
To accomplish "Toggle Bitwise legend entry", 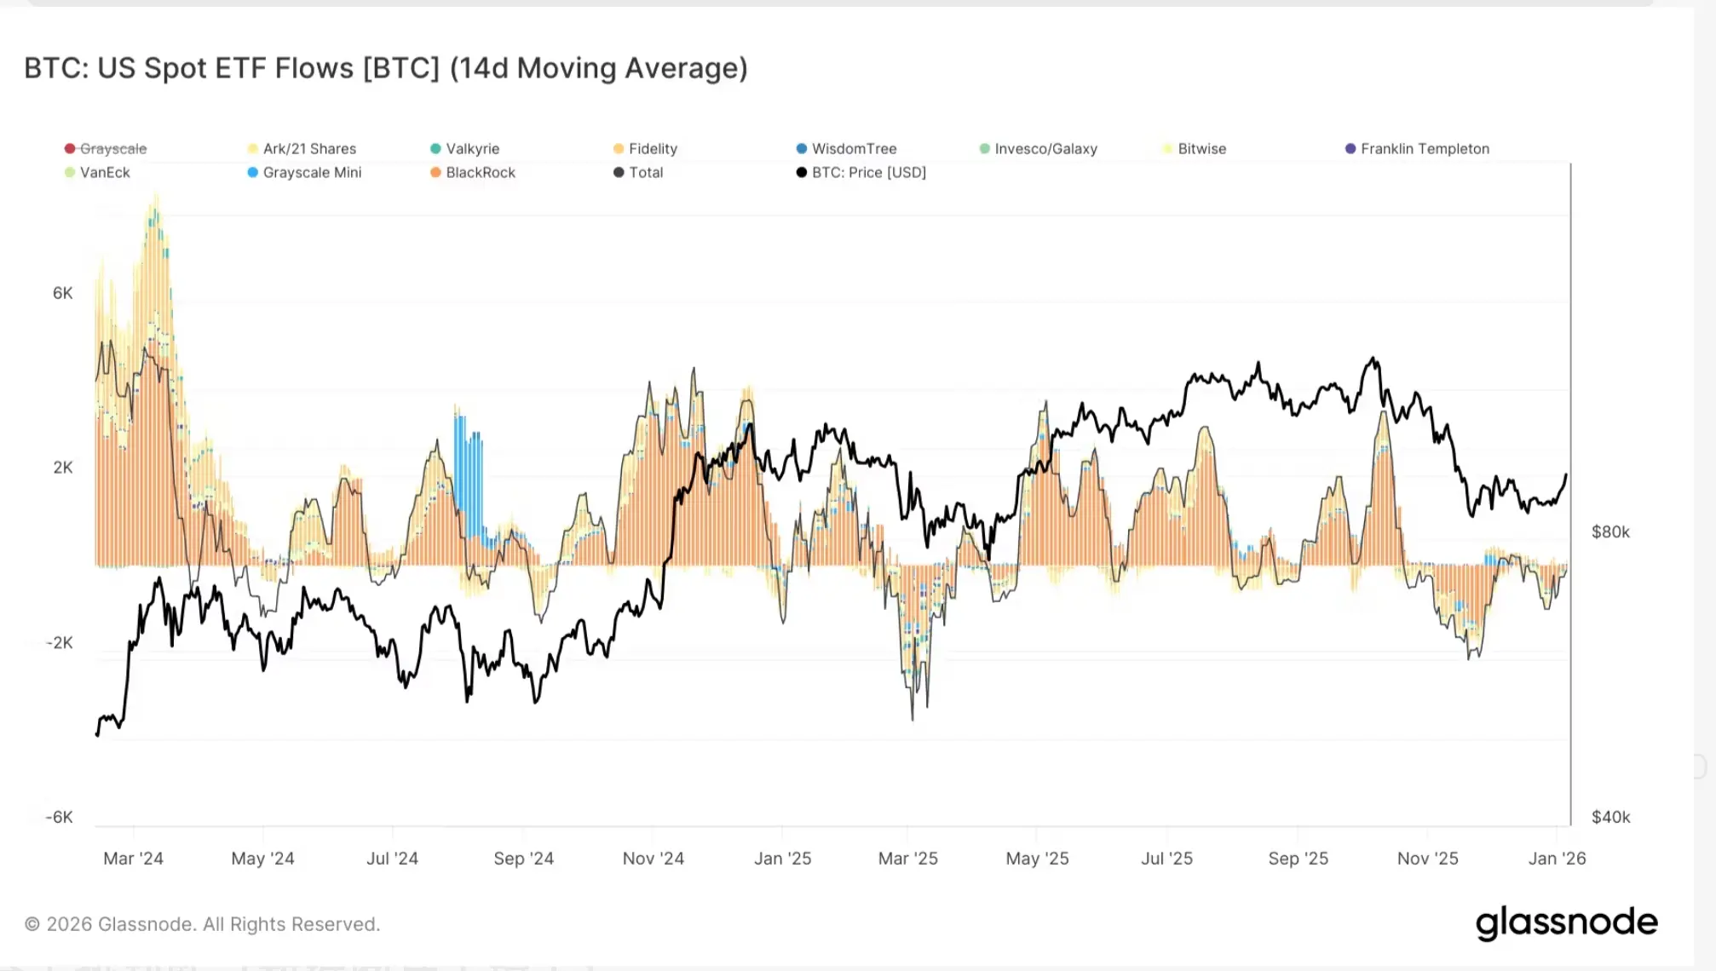I will coord(1195,148).
